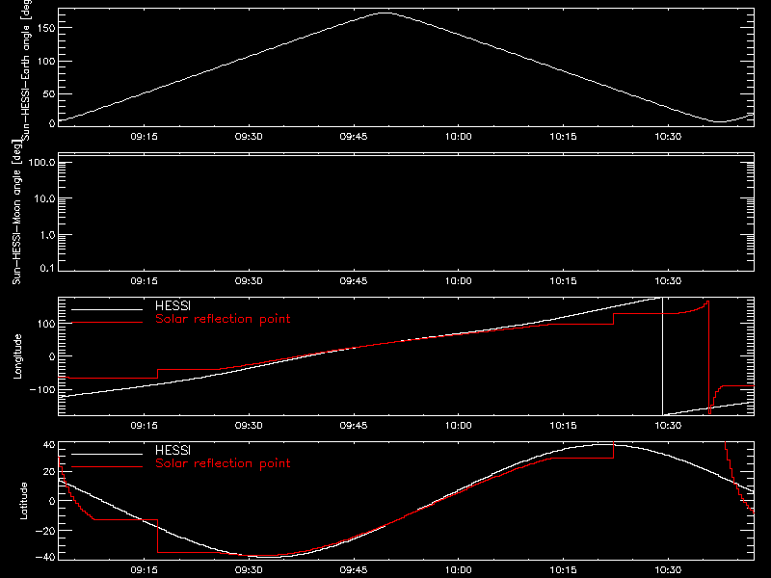The width and height of the screenshot is (771, 578).
Task: Click the Sun-HESSI-Moon angle axis title
Action: point(16,212)
